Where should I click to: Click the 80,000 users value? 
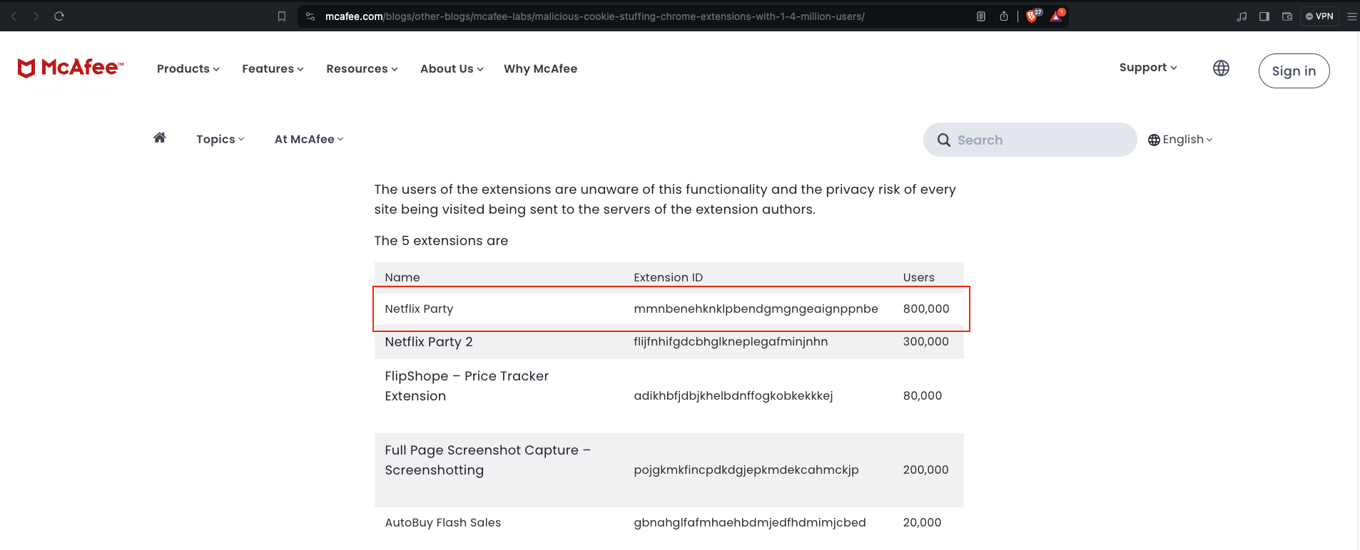[x=923, y=396]
